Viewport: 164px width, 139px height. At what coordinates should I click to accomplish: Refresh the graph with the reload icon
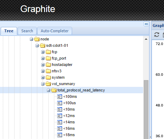pos(157,35)
